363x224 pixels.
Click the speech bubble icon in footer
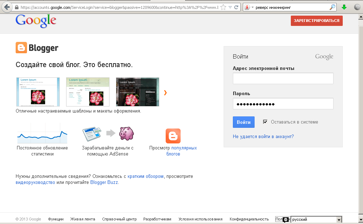[286, 220]
